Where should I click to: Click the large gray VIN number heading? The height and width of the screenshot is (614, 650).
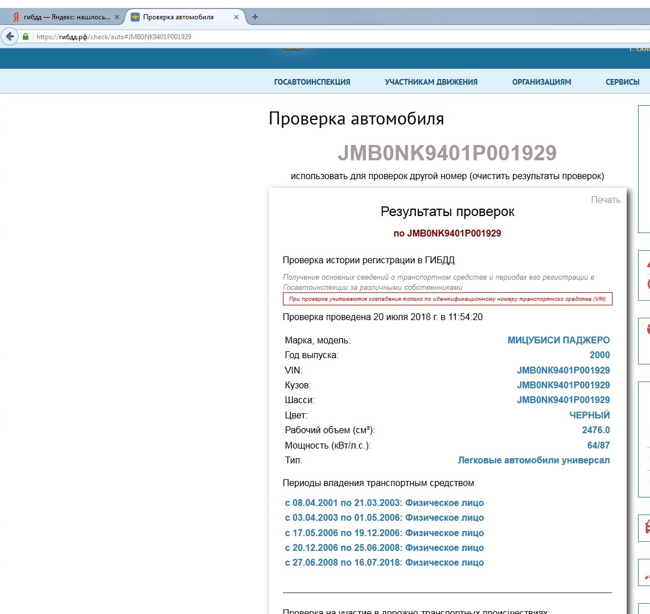pos(447,153)
